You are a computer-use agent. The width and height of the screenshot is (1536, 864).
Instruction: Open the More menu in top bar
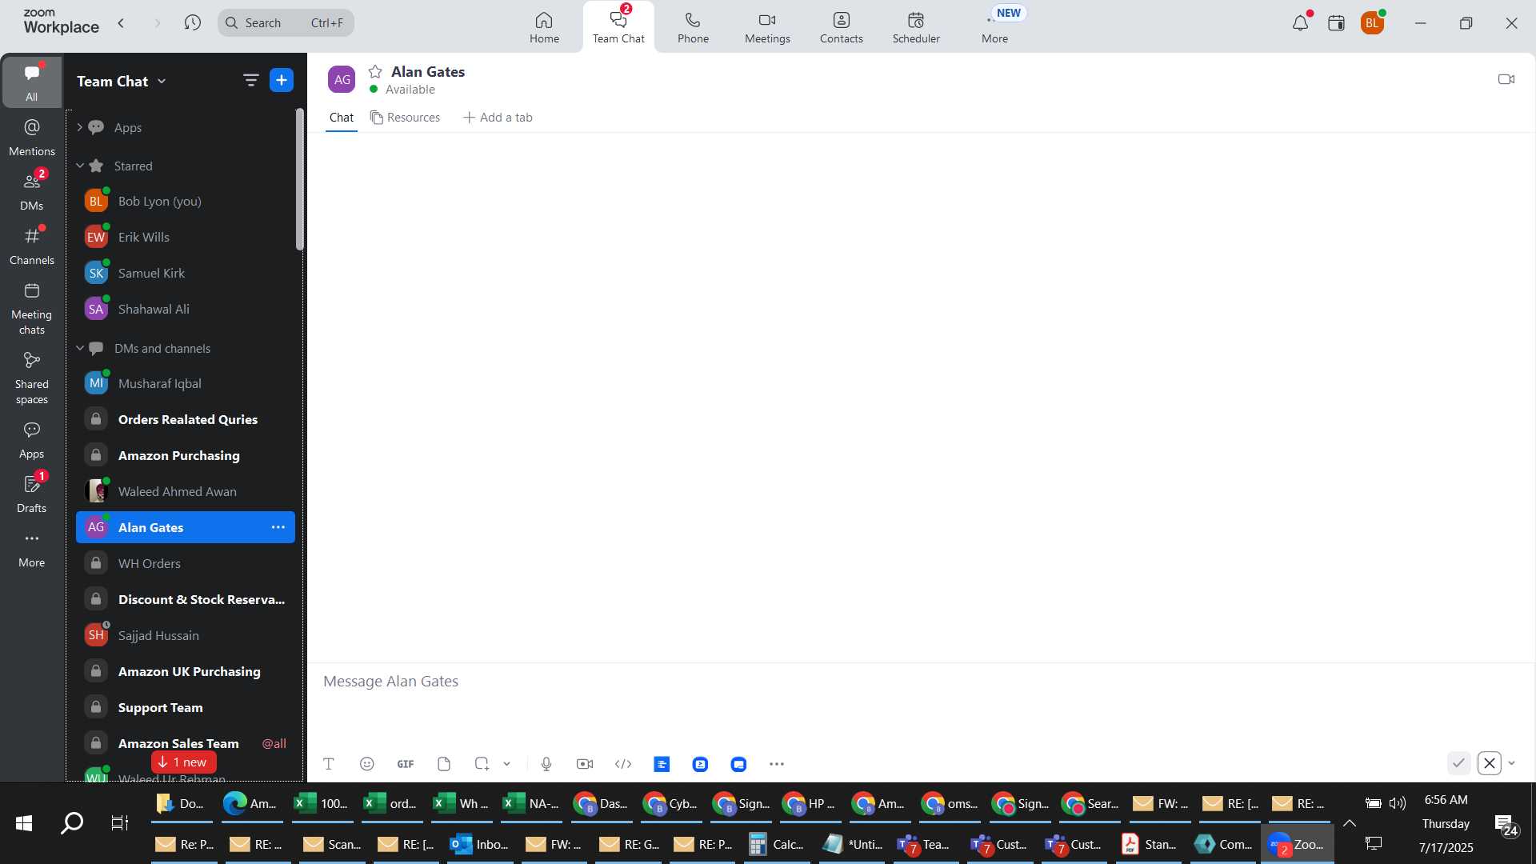(x=995, y=27)
